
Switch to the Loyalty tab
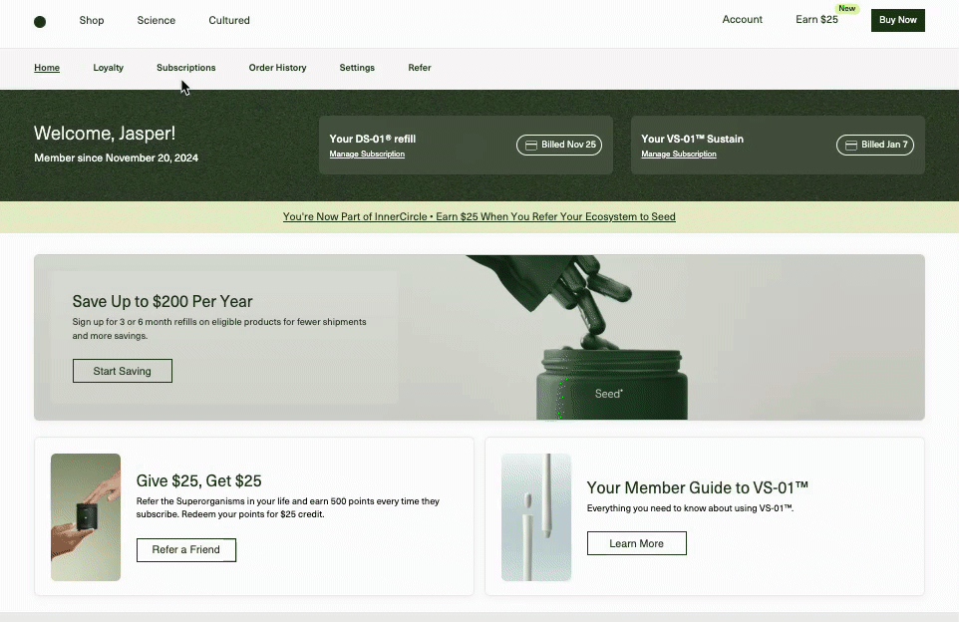point(109,68)
